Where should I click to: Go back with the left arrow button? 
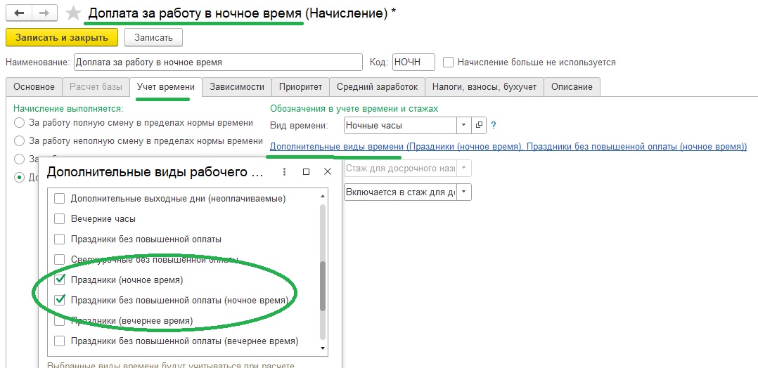(x=20, y=13)
